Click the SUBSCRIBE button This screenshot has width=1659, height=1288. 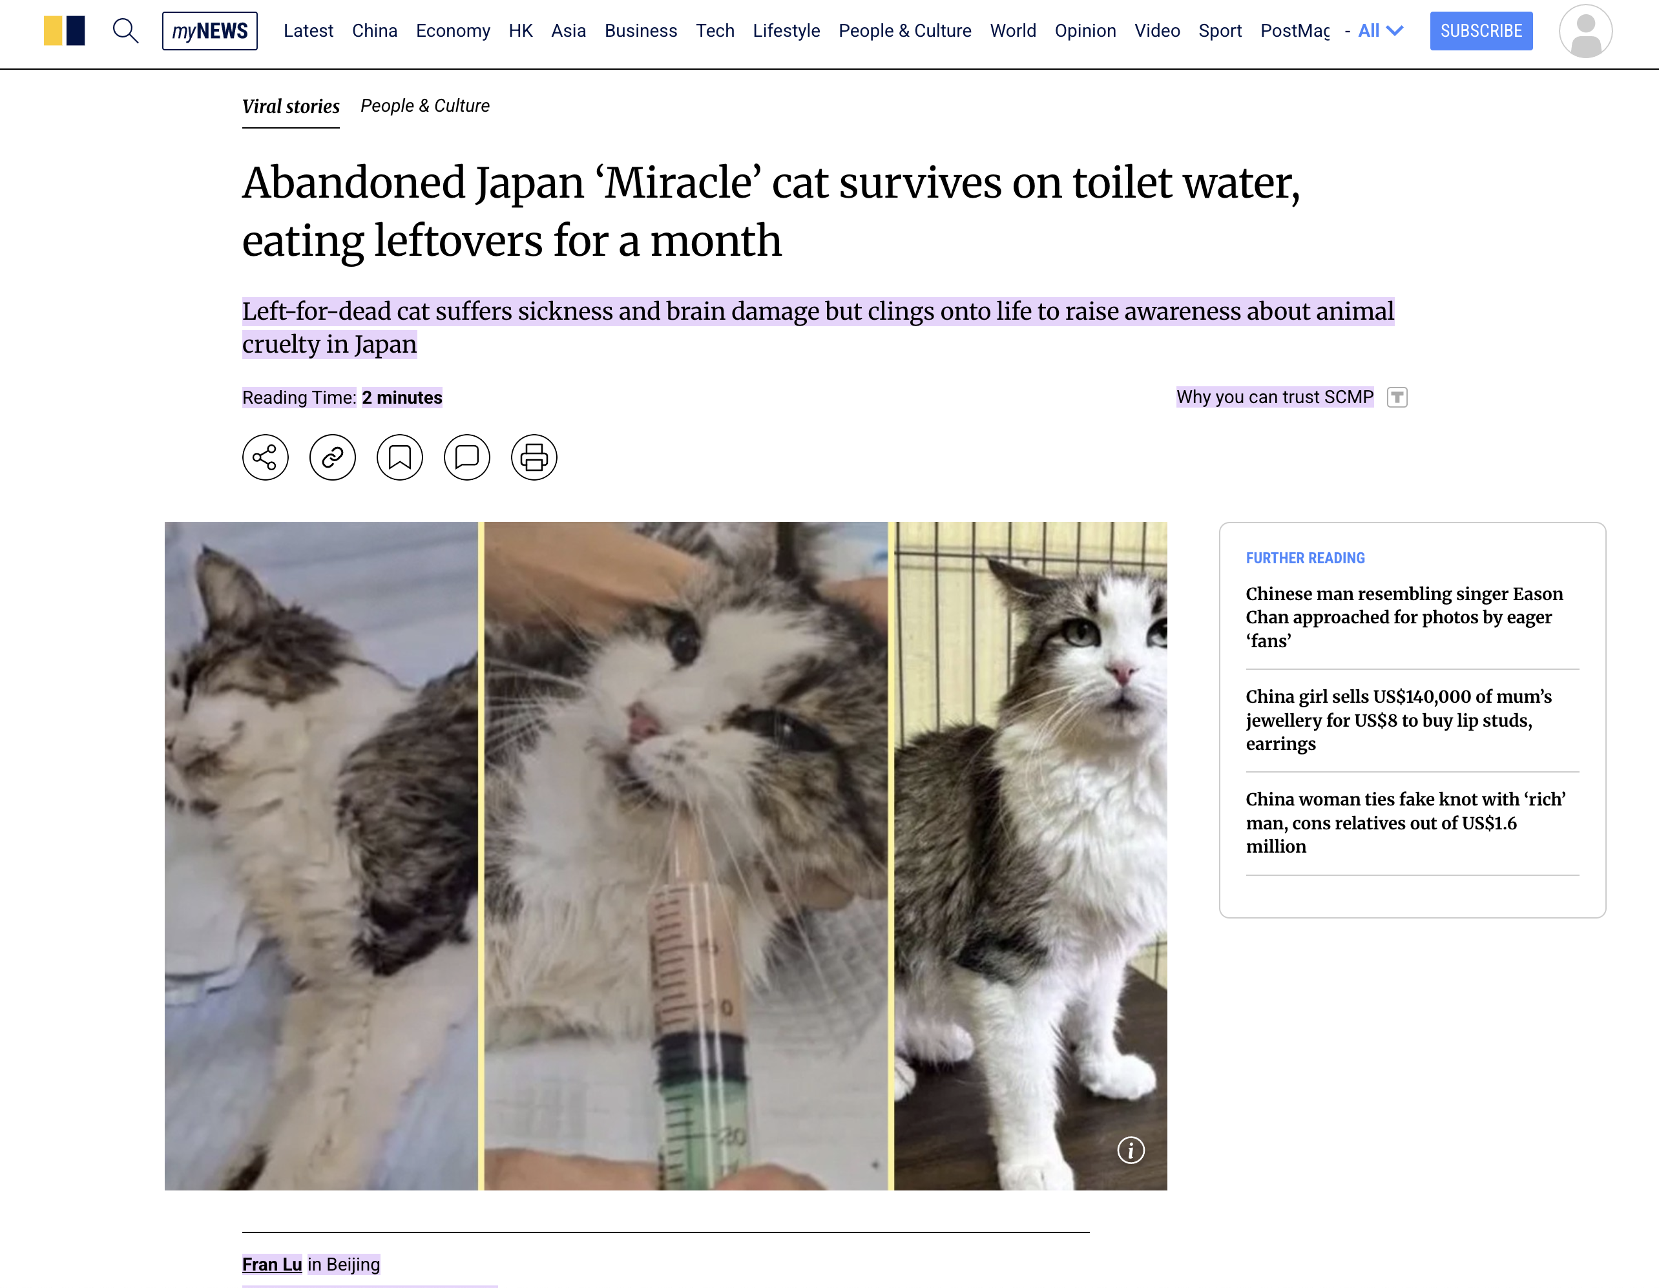1481,31
